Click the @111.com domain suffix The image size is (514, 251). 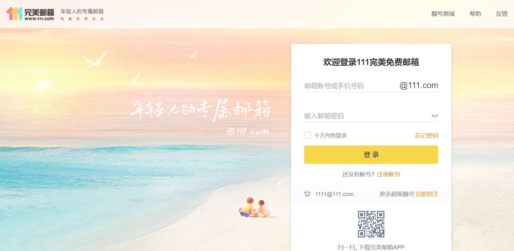pos(419,86)
